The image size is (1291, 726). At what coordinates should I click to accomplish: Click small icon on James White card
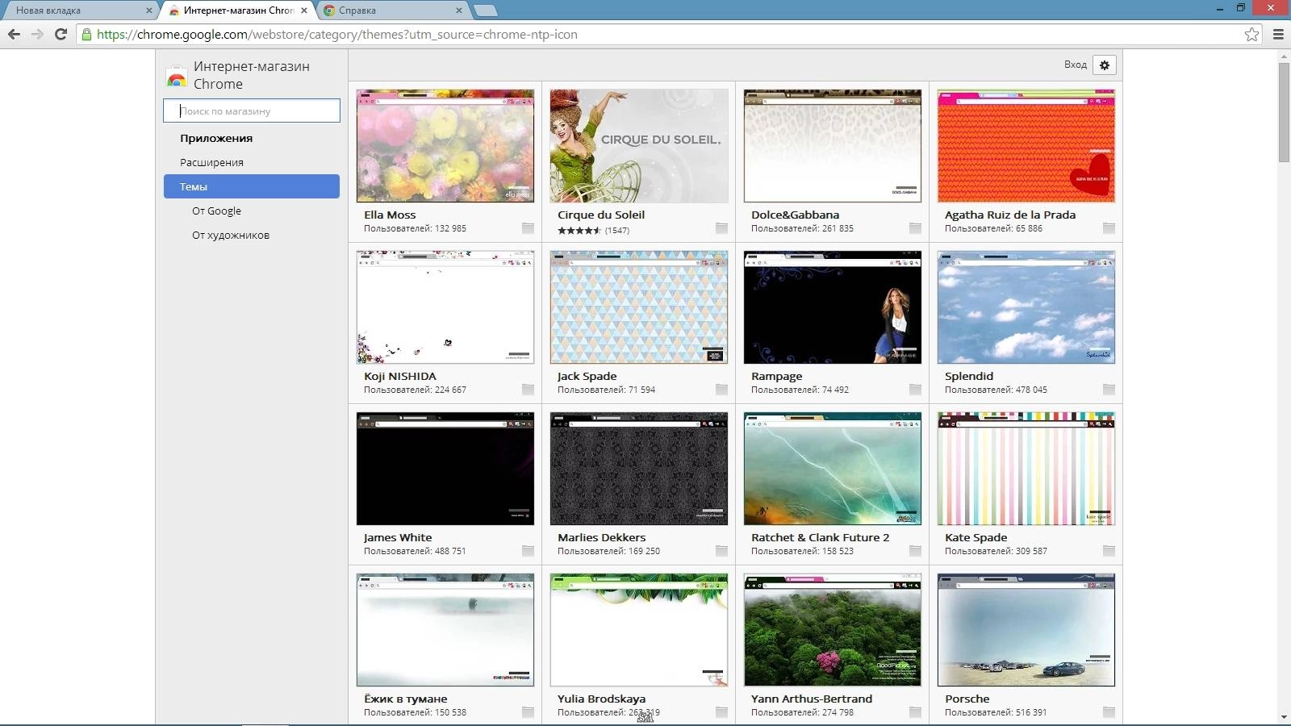click(x=528, y=551)
